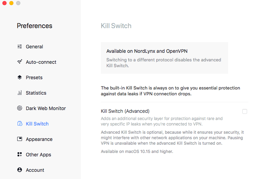
Task: Click the Account person icon
Action: point(20,170)
